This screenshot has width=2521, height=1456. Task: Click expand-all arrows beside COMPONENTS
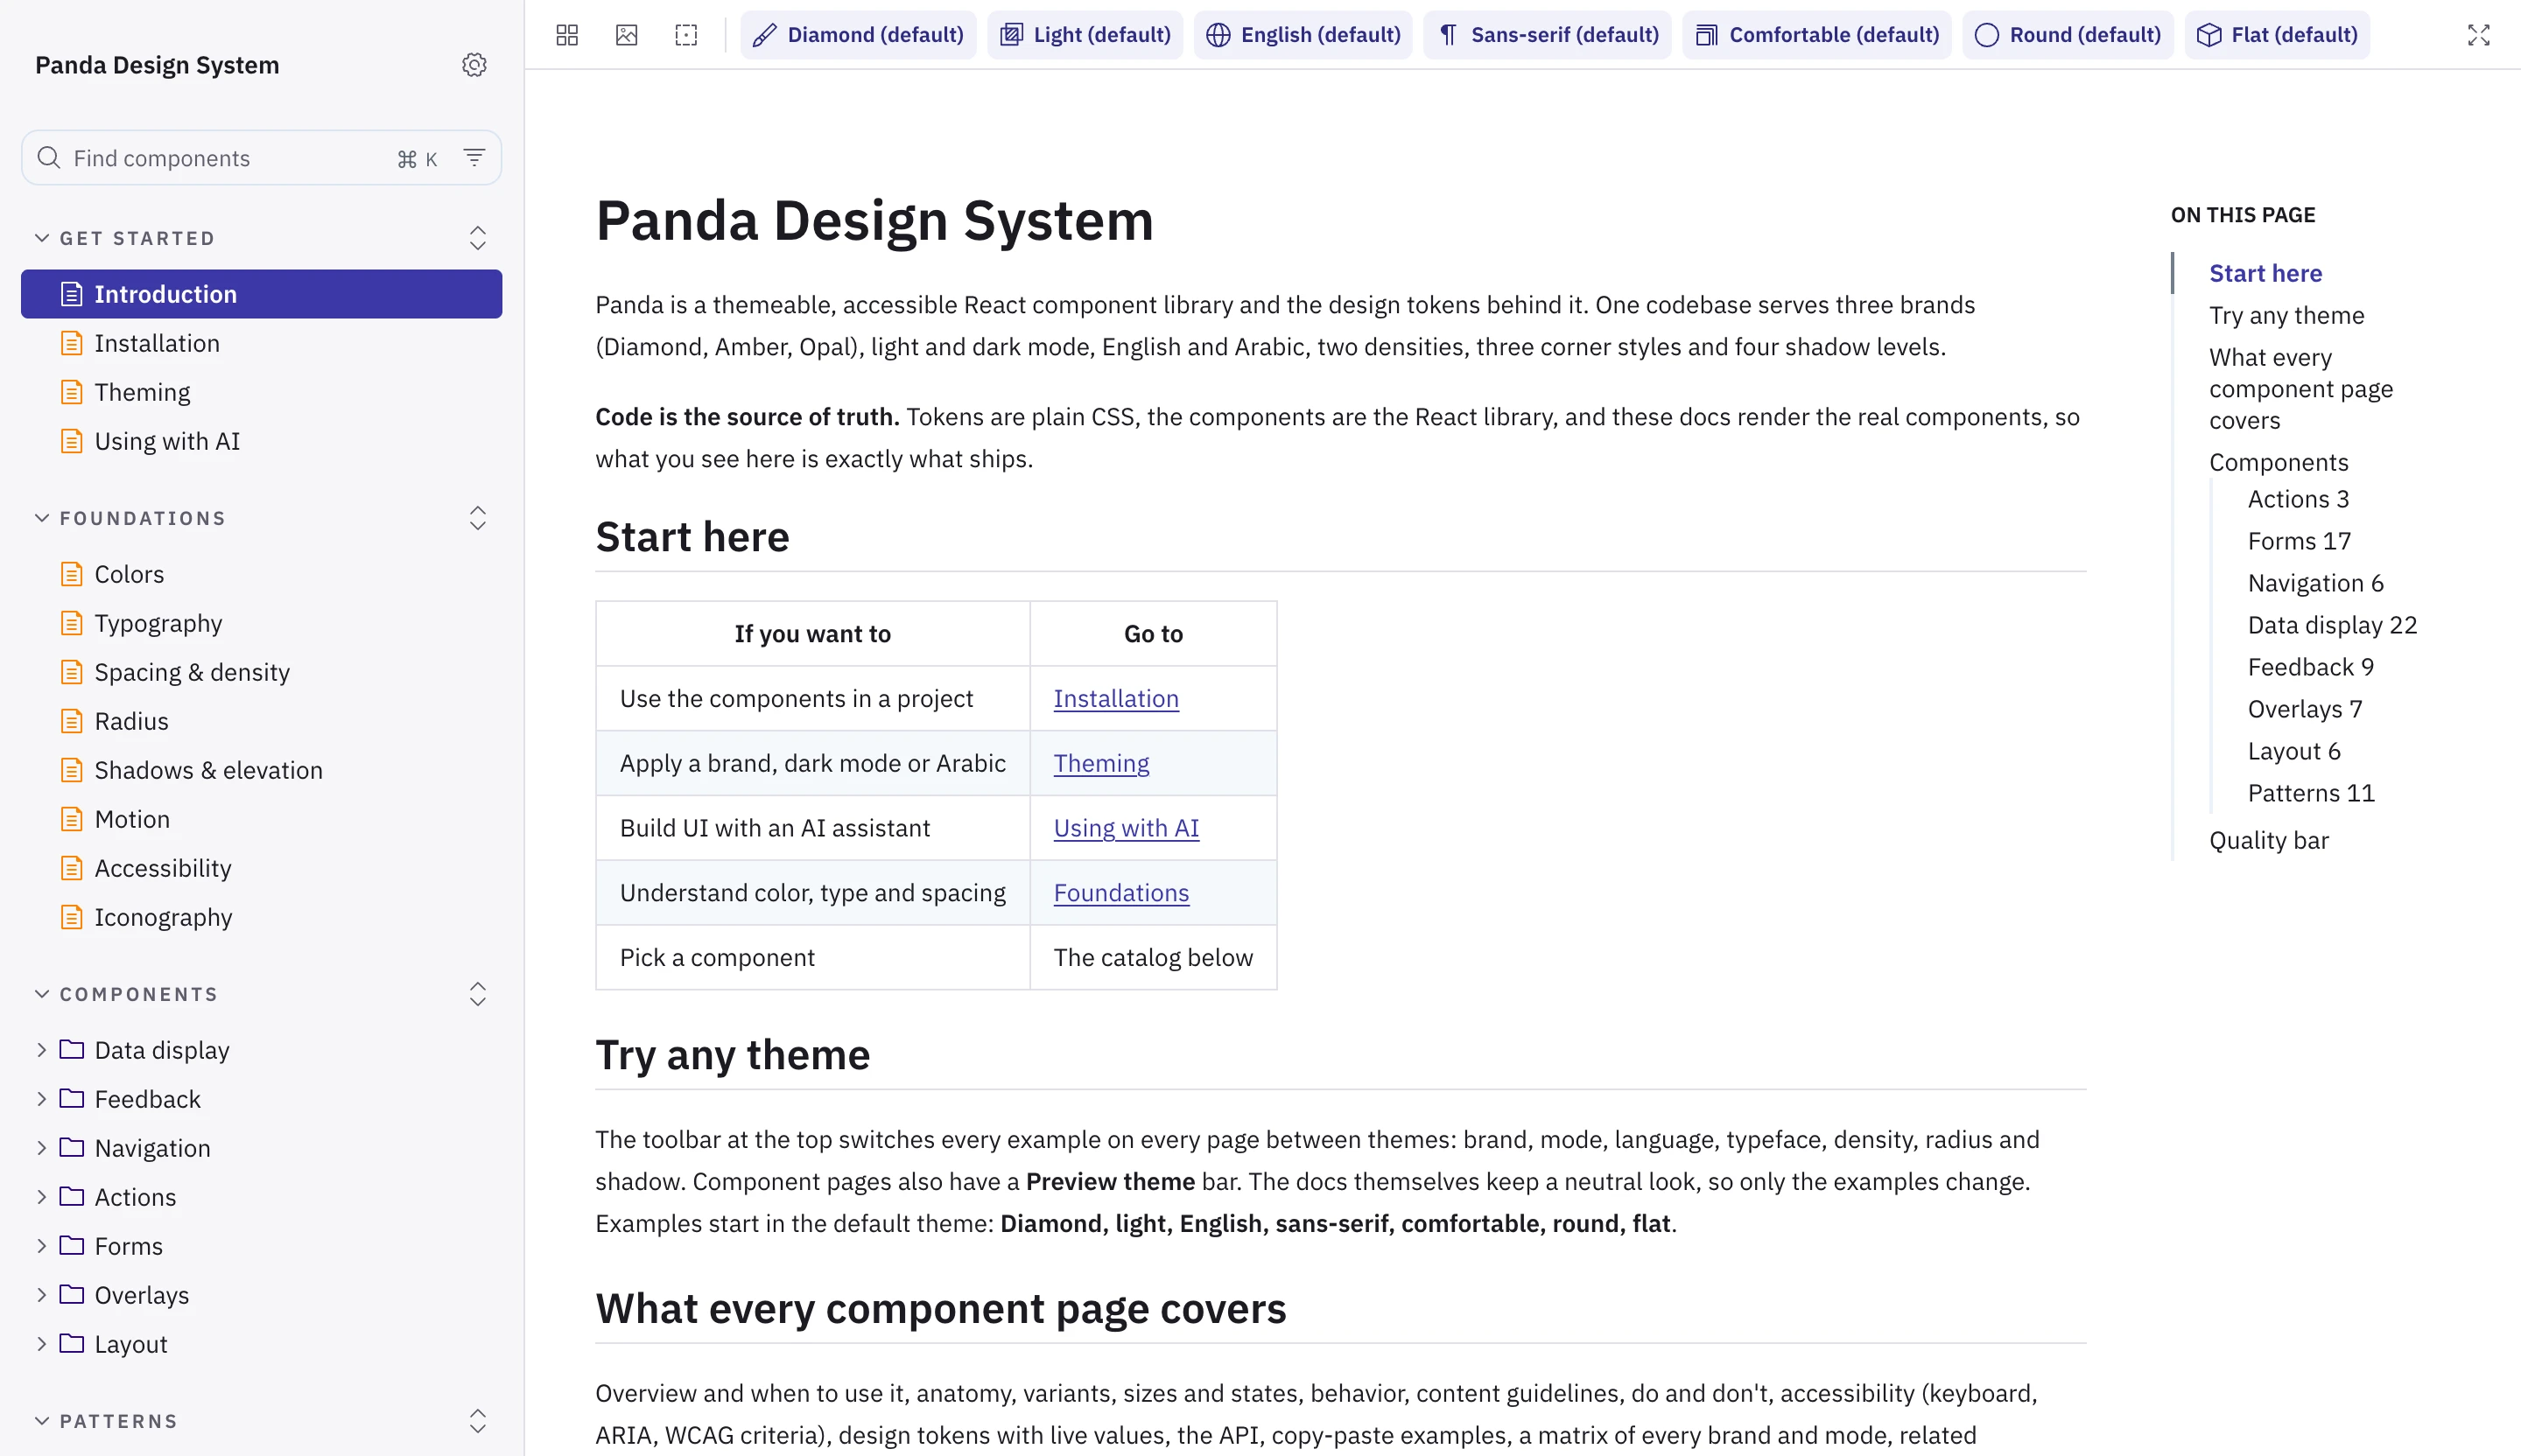coord(478,994)
